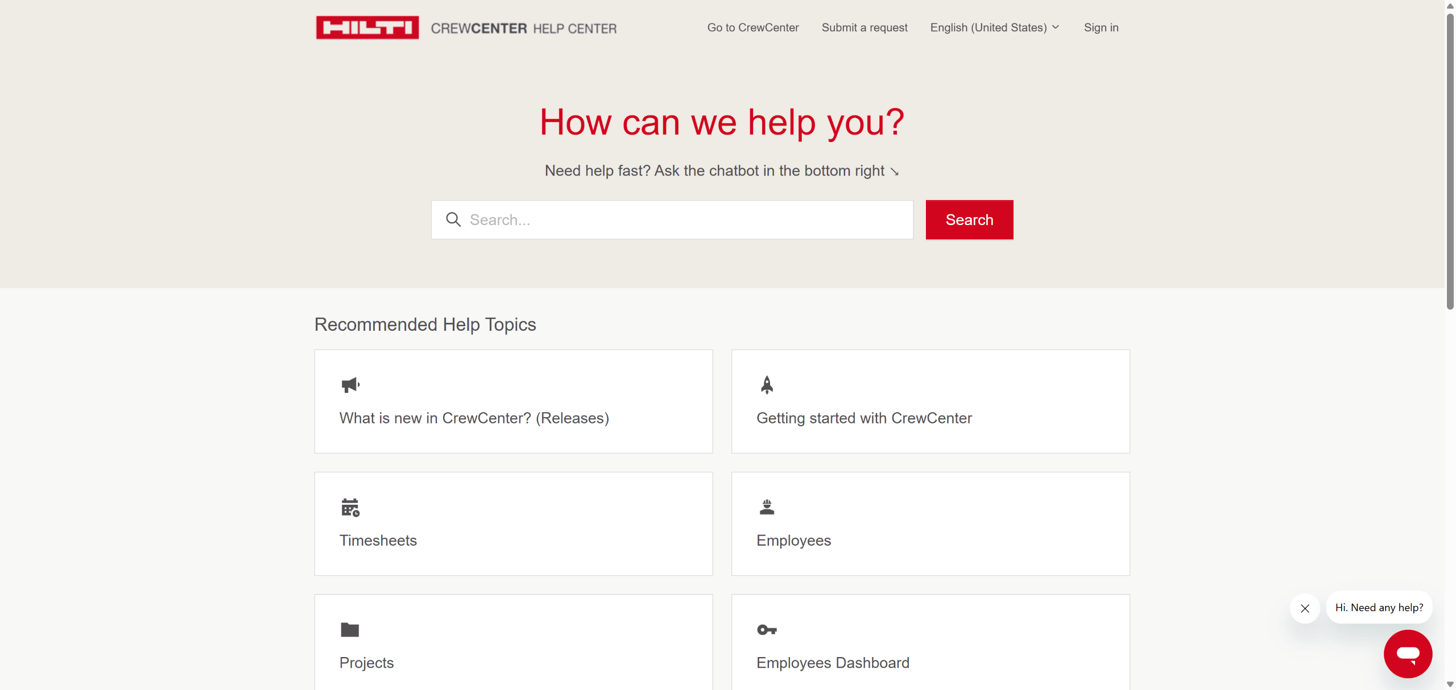
Task: Click the scrollbar up arrow
Action: click(x=1450, y=6)
